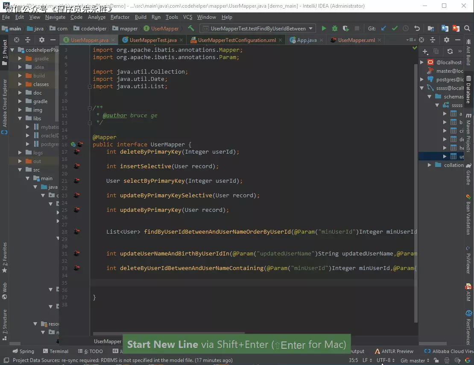Toggle the imports fold marker at line 8
474x365 pixels.
[90, 86]
